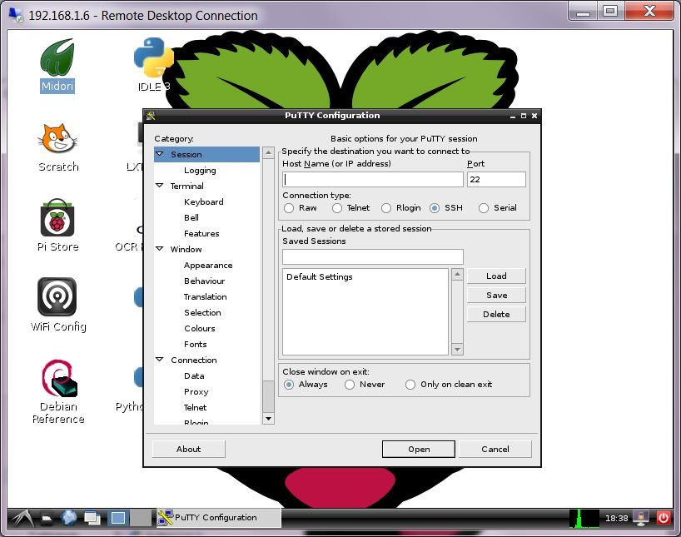
Task: Open the Fonts settings category
Action: point(196,345)
